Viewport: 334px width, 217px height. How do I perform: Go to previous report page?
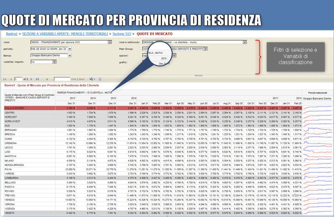tap(11, 79)
